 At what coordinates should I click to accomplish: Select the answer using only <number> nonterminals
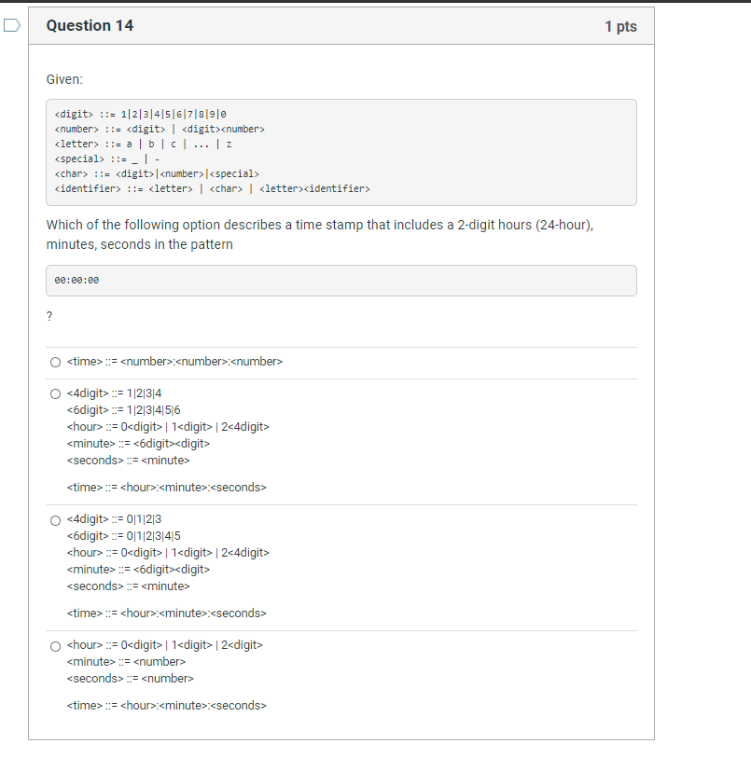pyautogui.click(x=55, y=362)
